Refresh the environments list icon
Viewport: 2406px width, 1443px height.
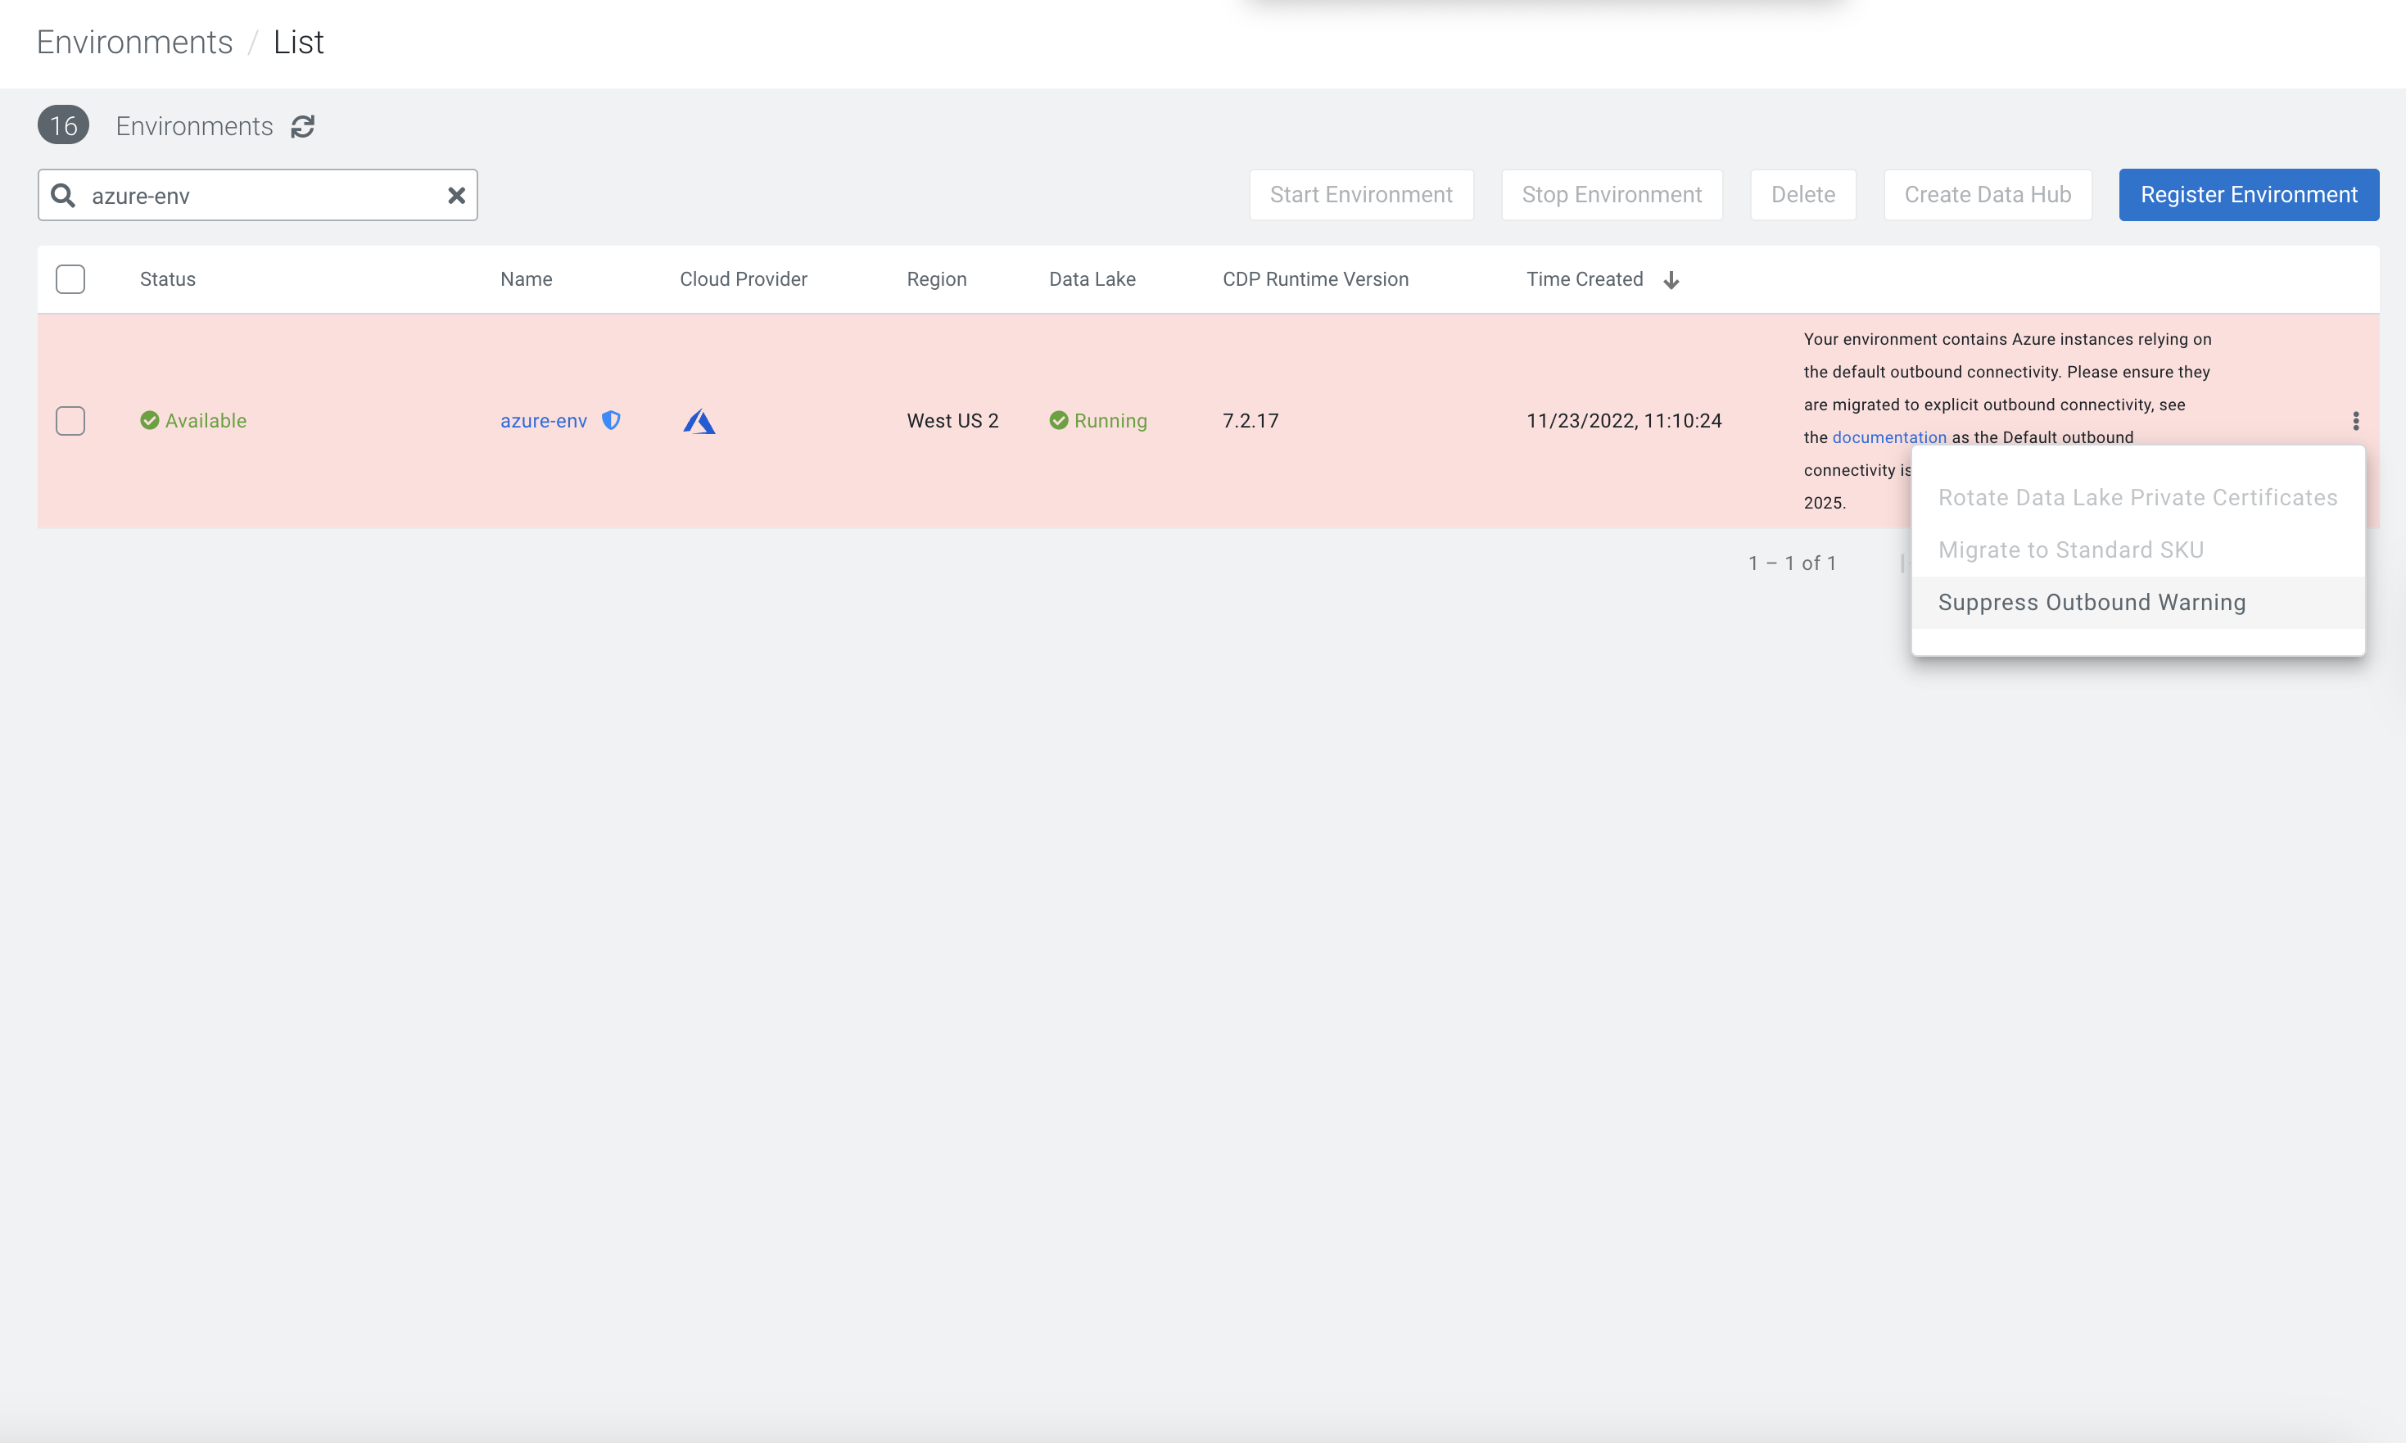(302, 126)
